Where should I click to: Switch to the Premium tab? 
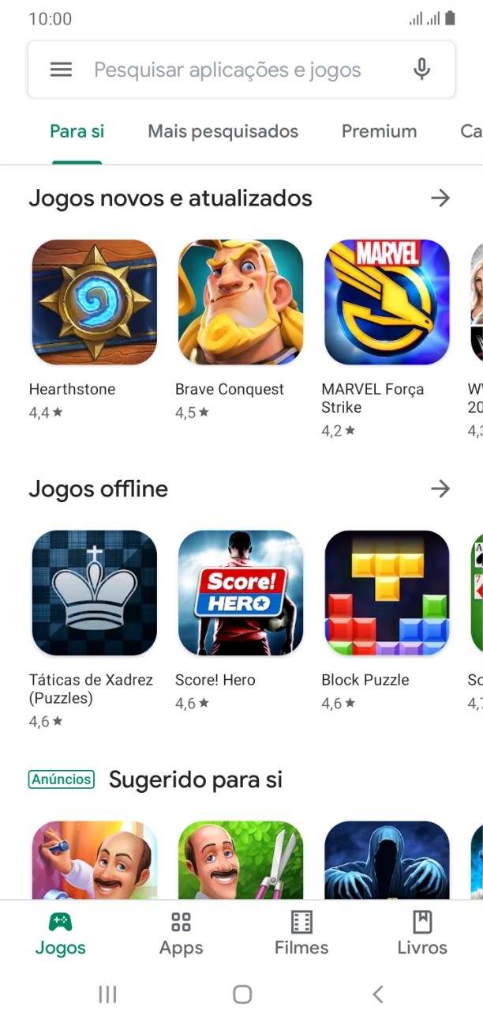379,131
